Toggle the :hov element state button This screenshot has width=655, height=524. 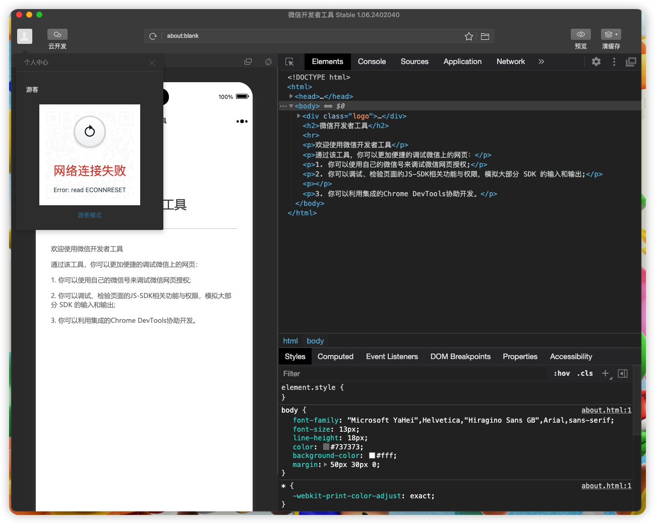tap(562, 374)
